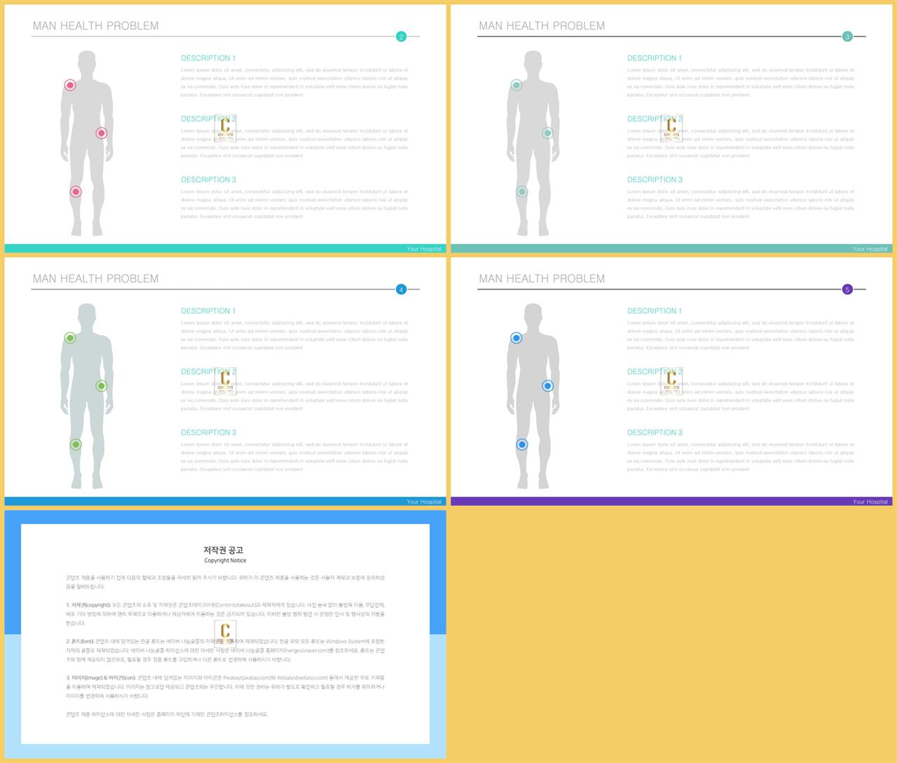Click the "MAN HEALTH PROBLEM" title on slide 2
897x763 pixels.
pos(96,26)
